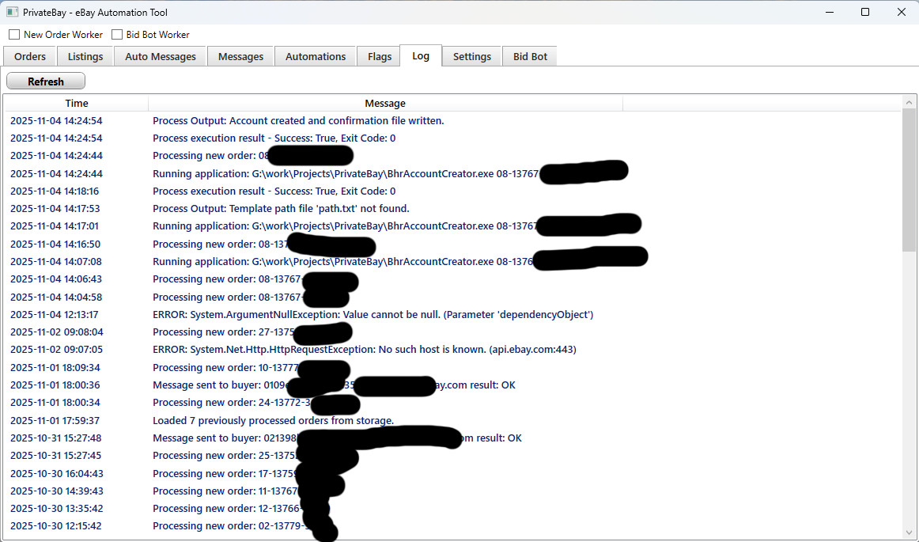The width and height of the screenshot is (919, 542).
Task: Open the Automations tab
Action: pos(316,56)
